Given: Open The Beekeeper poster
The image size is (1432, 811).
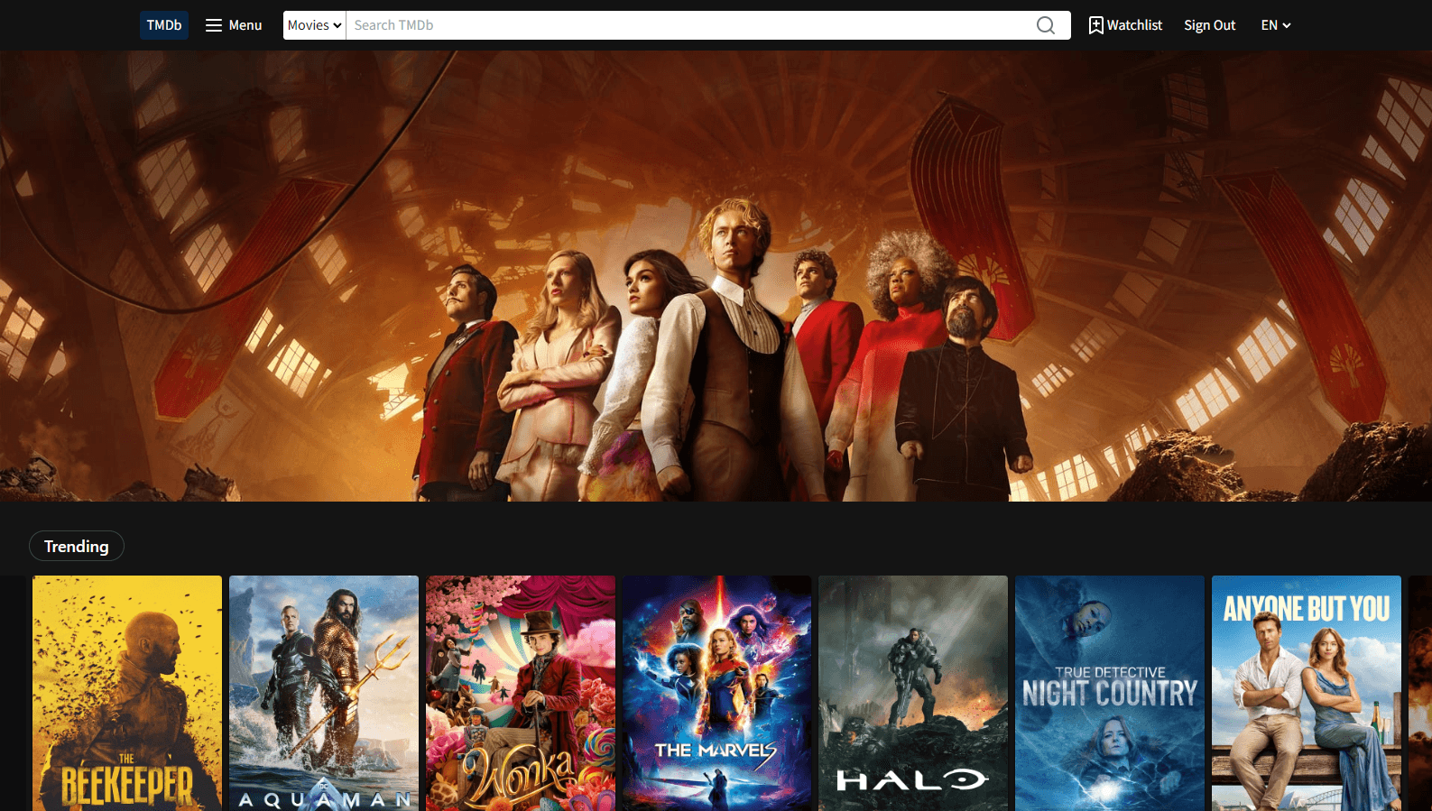Looking at the screenshot, I should 127,693.
